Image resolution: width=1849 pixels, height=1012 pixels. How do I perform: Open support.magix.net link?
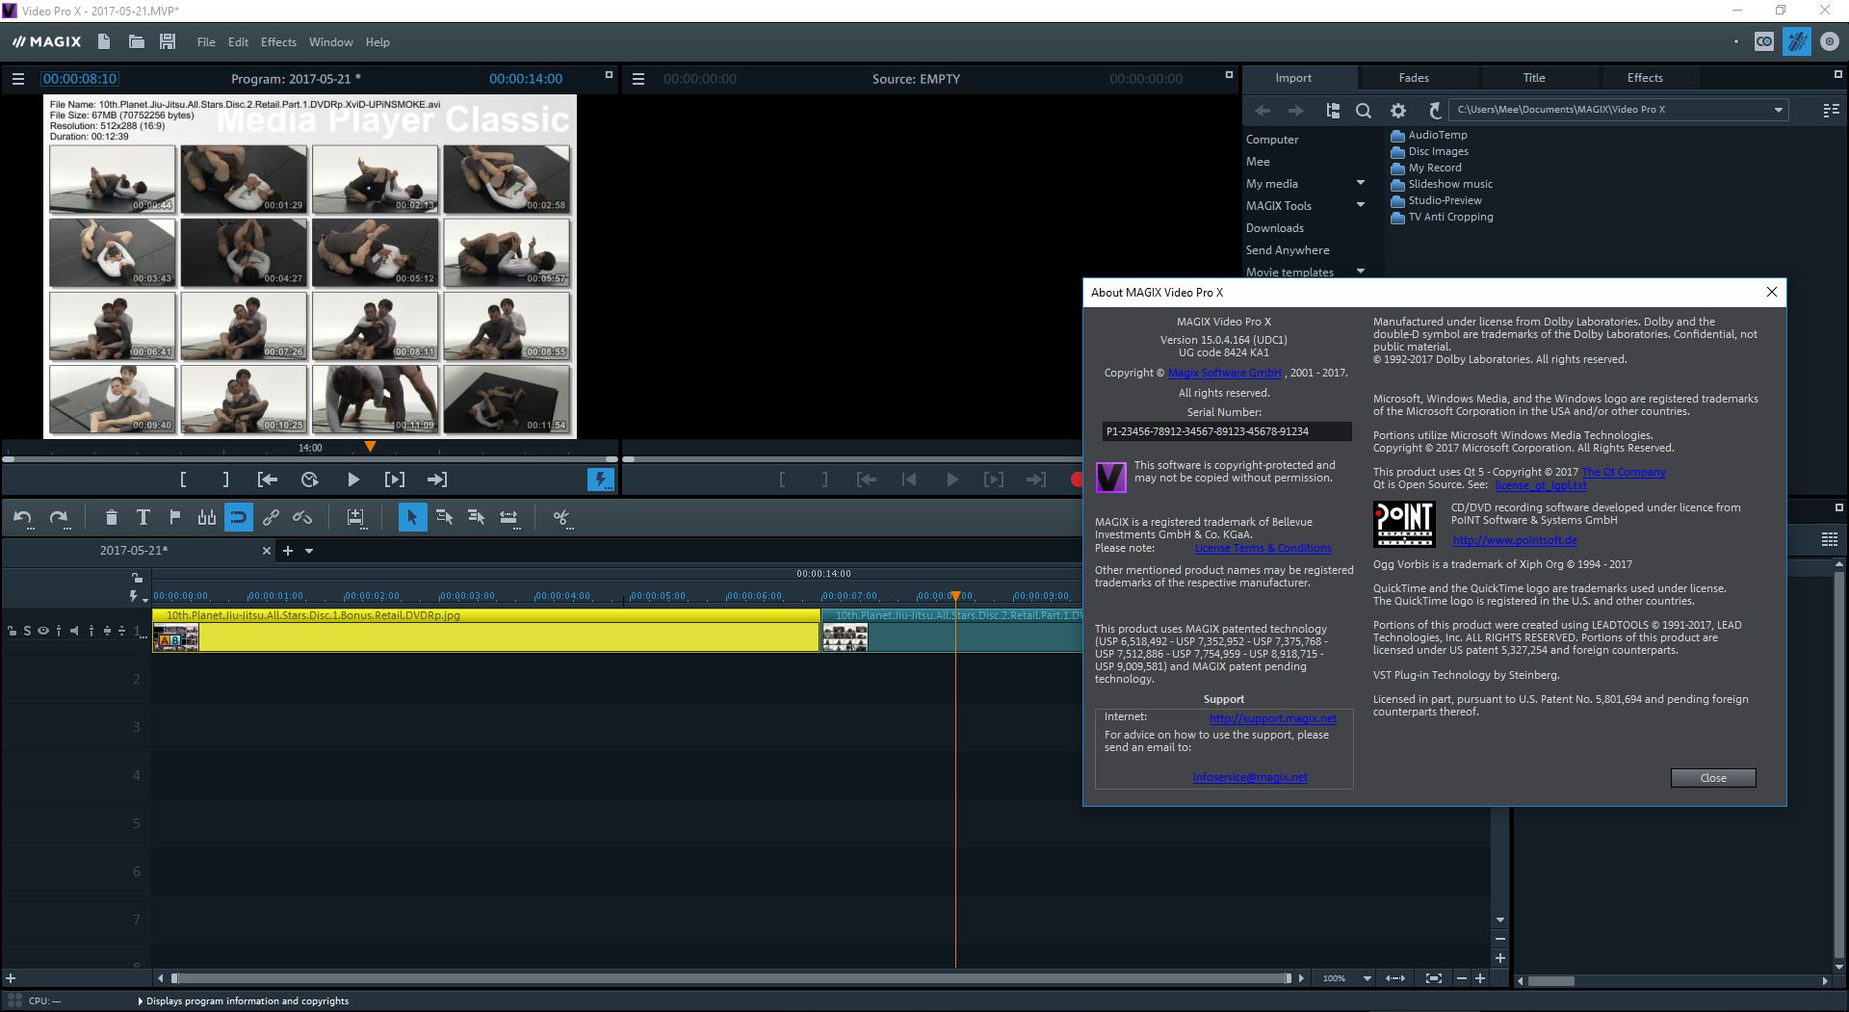1272,718
